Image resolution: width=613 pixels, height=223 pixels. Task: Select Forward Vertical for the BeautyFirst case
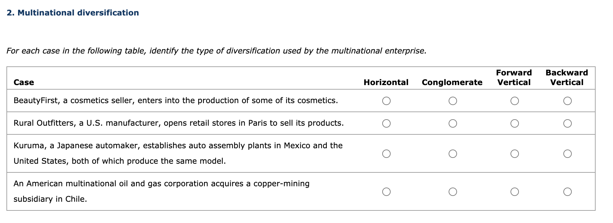515,101
